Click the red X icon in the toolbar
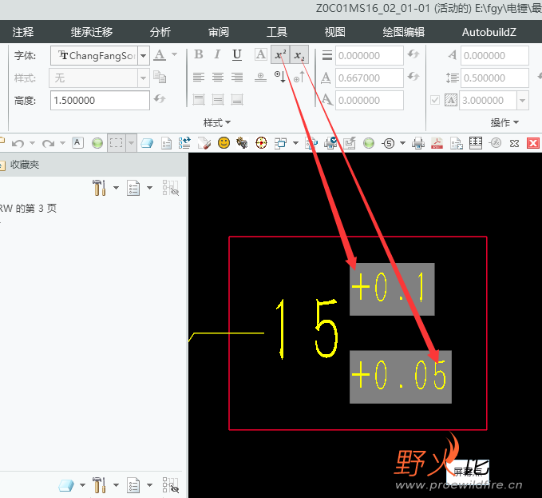Screen dimensions: 542x498 (533, 143)
